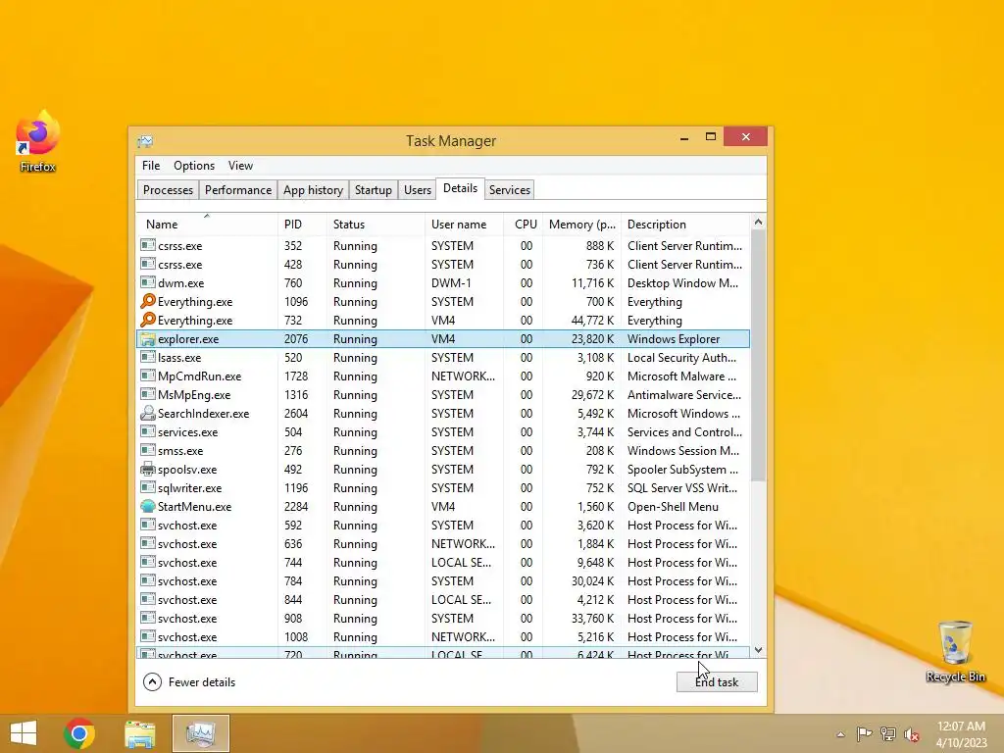The image size is (1004, 753).
Task: Select the csrss.exe row with PID 428
Action: pos(442,264)
